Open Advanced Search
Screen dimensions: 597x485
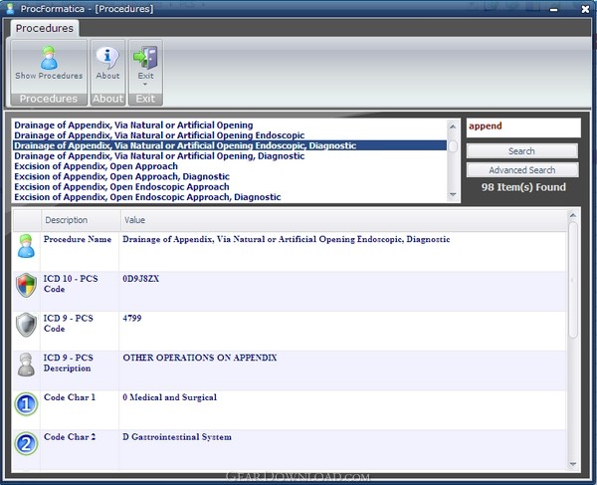point(522,170)
